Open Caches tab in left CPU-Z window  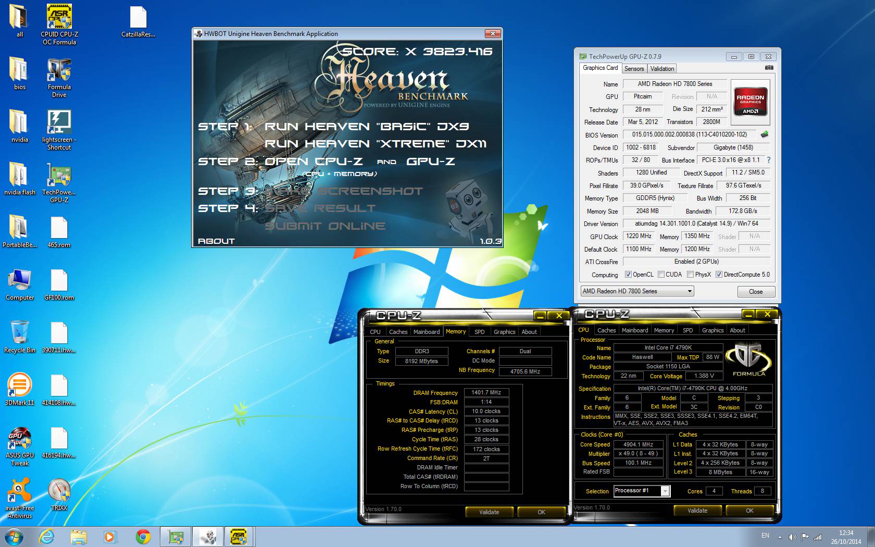[x=398, y=332]
